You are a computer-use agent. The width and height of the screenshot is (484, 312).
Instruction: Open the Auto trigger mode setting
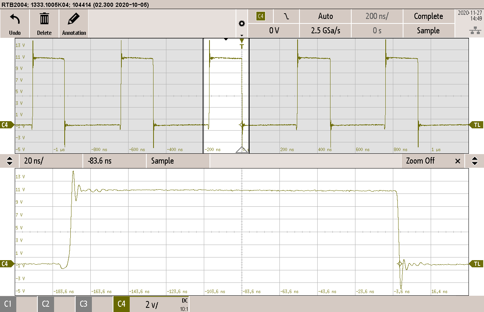325,16
